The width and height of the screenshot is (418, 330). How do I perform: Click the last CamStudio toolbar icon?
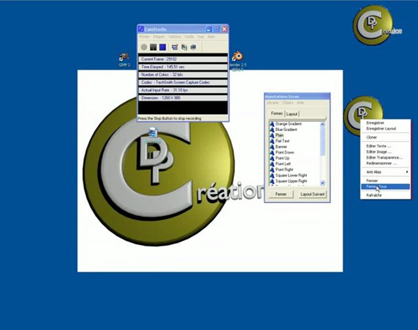point(193,47)
